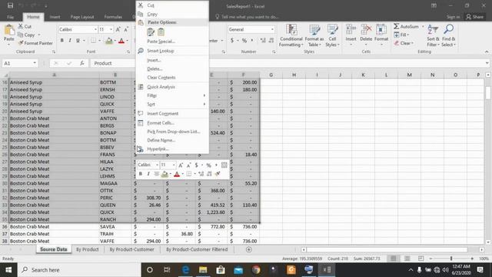Choose Clear Contents in context menu
The height and width of the screenshot is (277, 492).
point(172,77)
